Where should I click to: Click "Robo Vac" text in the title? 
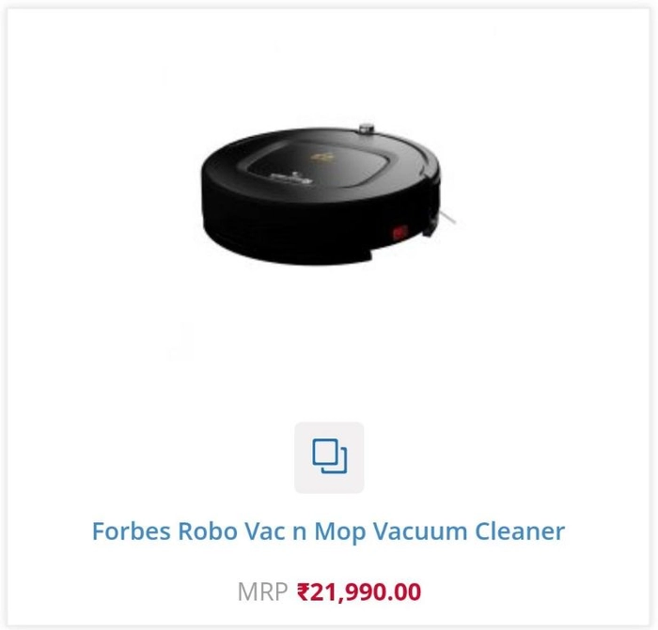click(231, 531)
